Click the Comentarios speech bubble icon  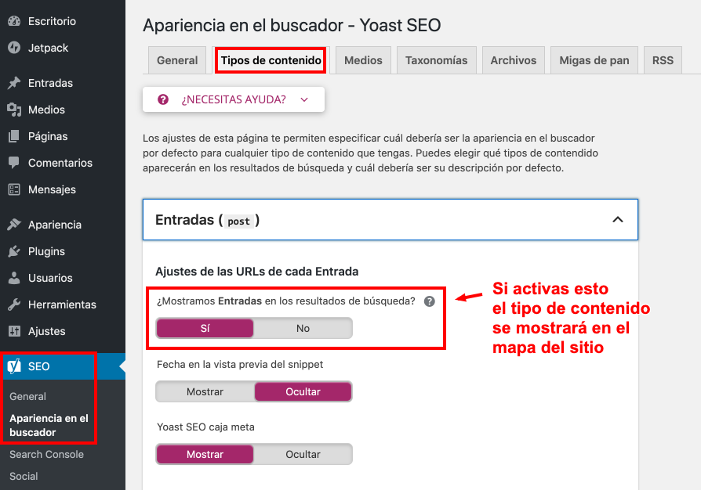(x=14, y=163)
